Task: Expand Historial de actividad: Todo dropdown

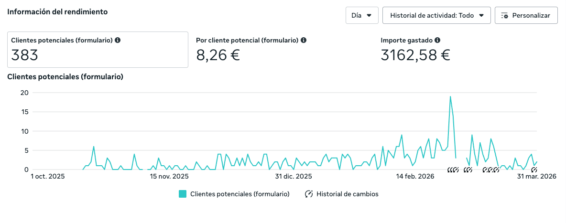Action: 437,15
